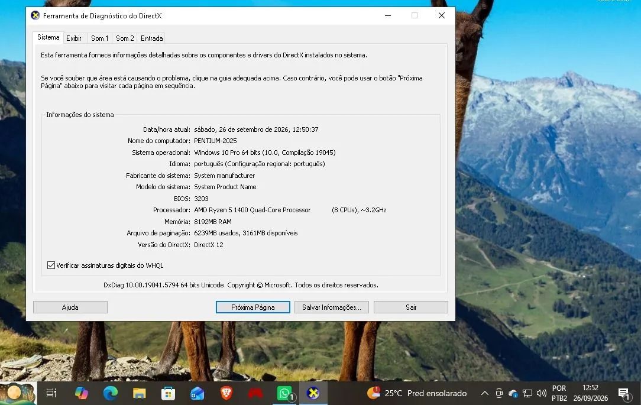
Task: Open File Explorer from the taskbar
Action: coord(140,393)
